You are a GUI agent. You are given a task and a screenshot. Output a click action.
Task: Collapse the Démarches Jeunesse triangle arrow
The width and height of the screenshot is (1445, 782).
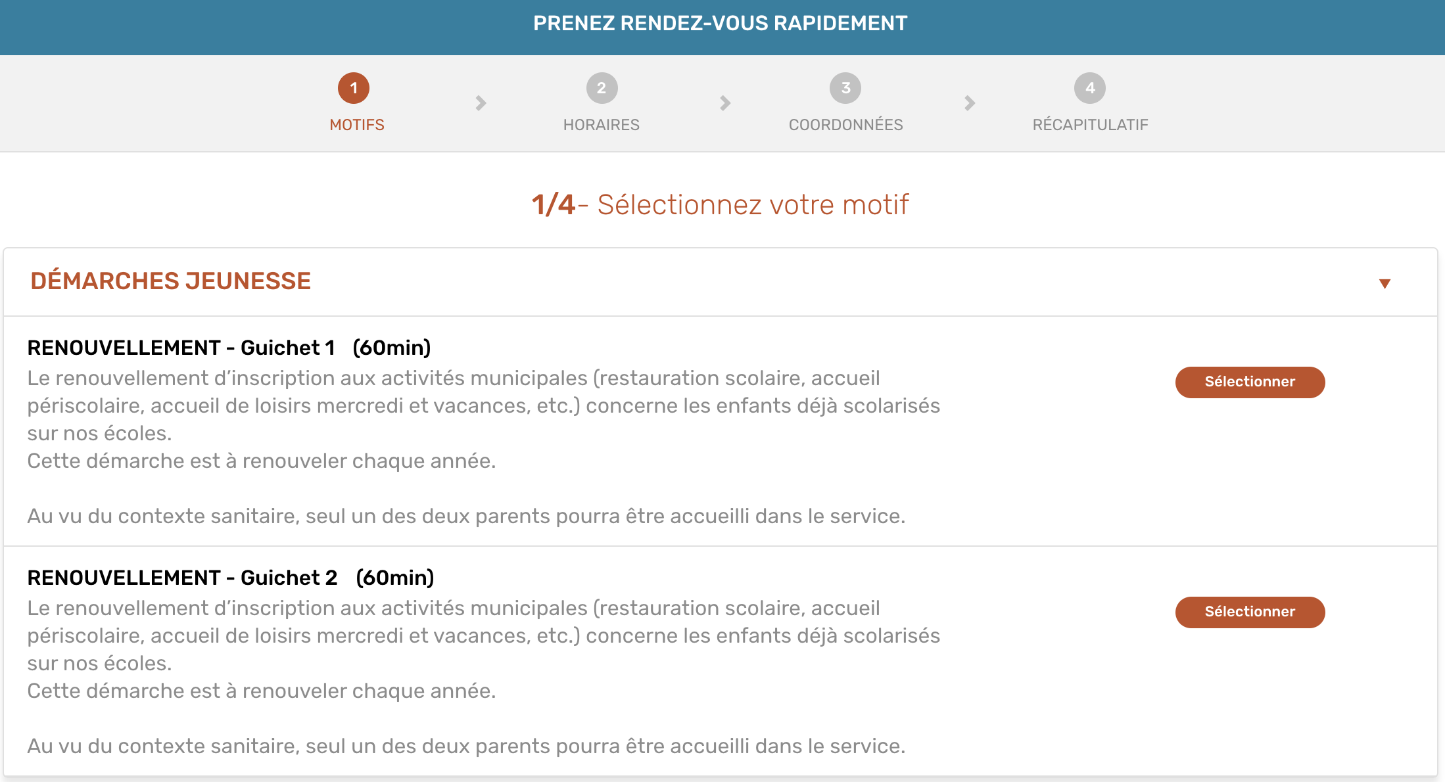[1385, 284]
